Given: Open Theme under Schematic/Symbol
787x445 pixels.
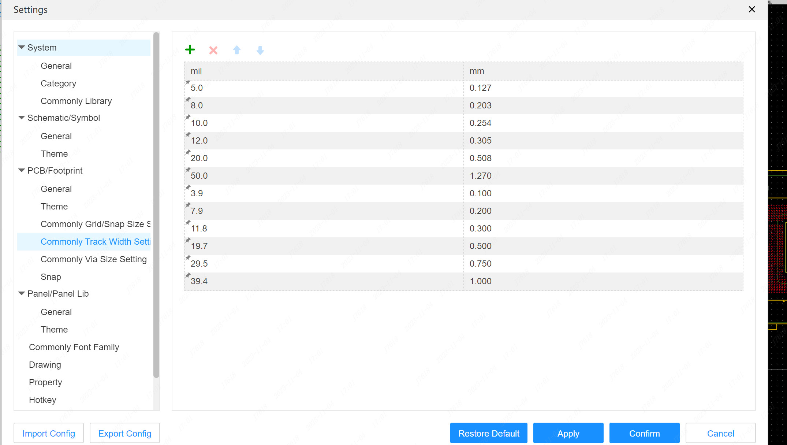Looking at the screenshot, I should point(54,154).
